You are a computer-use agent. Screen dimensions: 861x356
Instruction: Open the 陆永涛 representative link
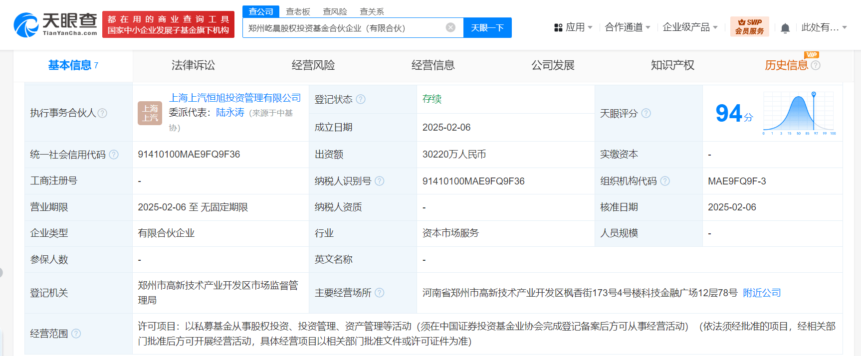pyautogui.click(x=230, y=113)
